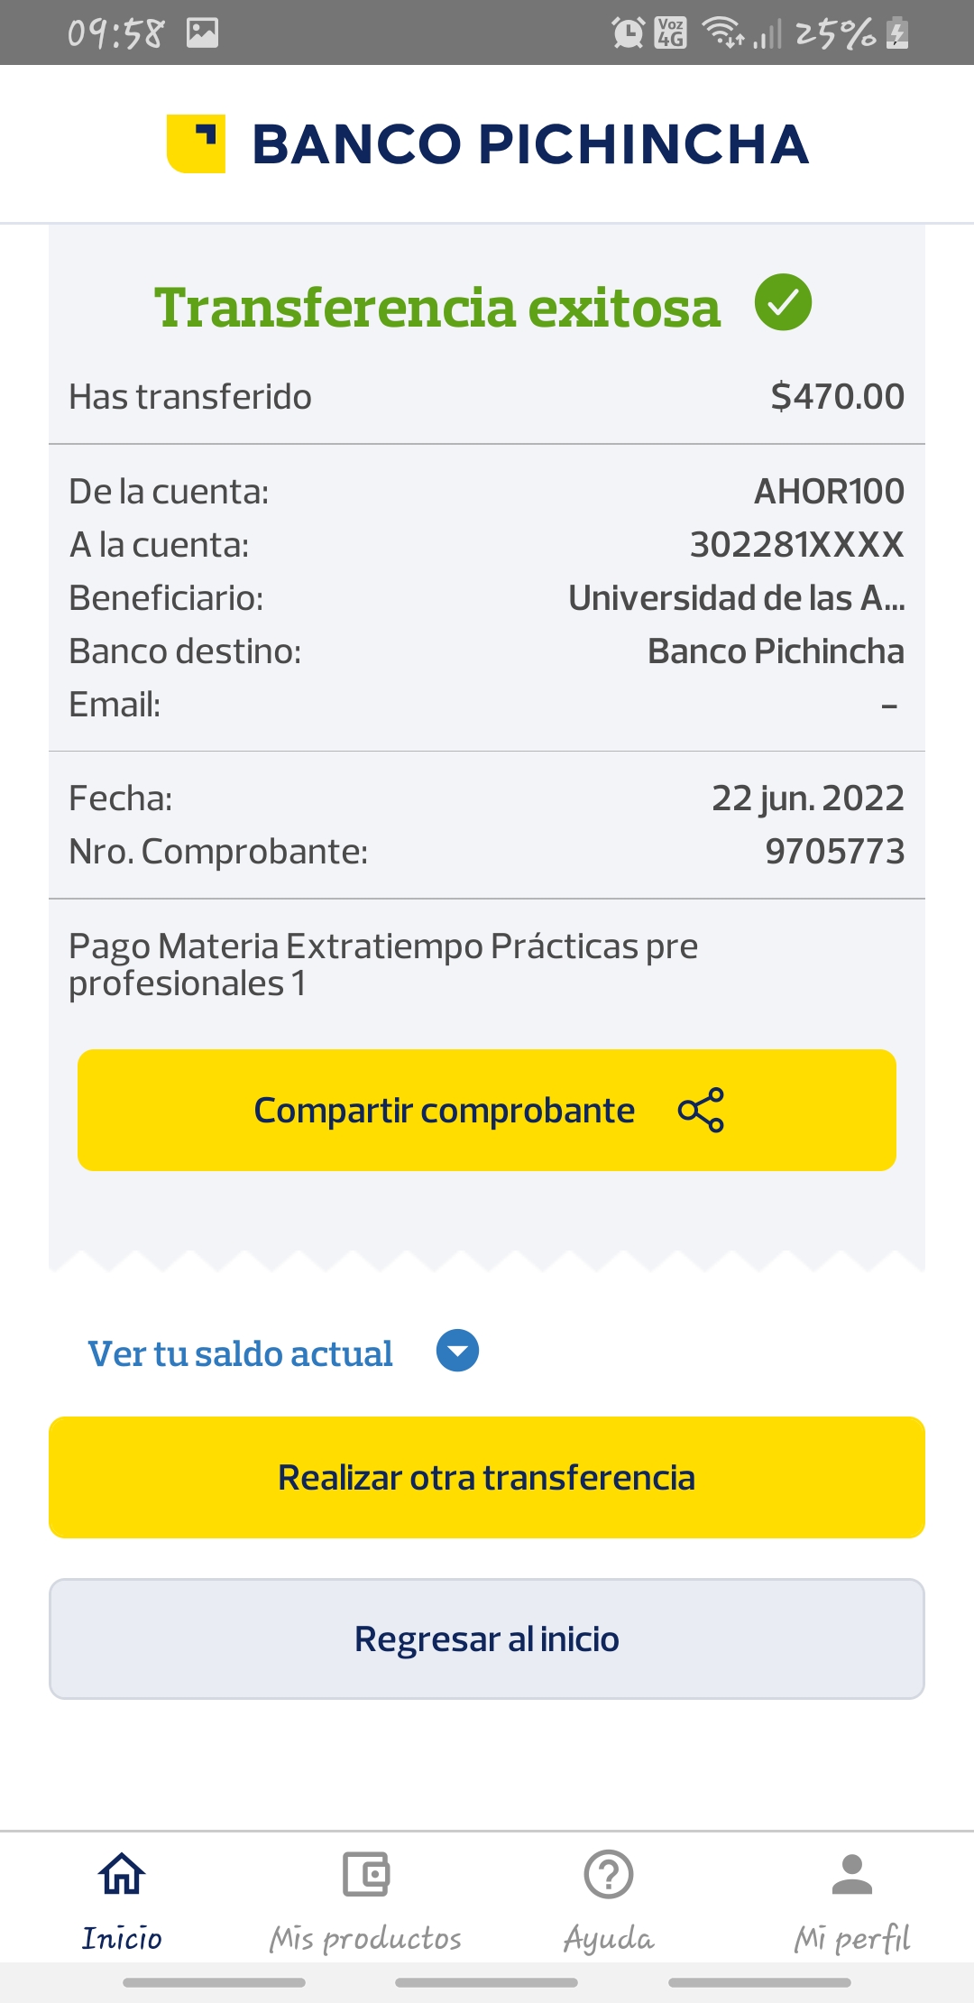The image size is (974, 2003).
Task: Tap the Banco Pichincha yellow logo icon
Action: pyautogui.click(x=196, y=143)
